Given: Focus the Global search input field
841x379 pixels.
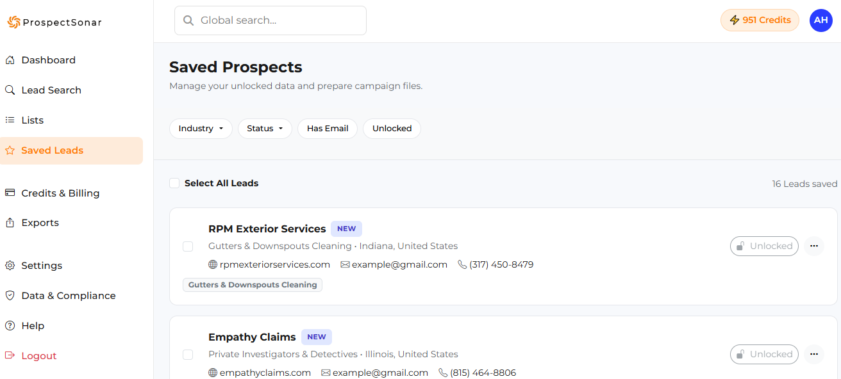Looking at the screenshot, I should coord(279,20).
